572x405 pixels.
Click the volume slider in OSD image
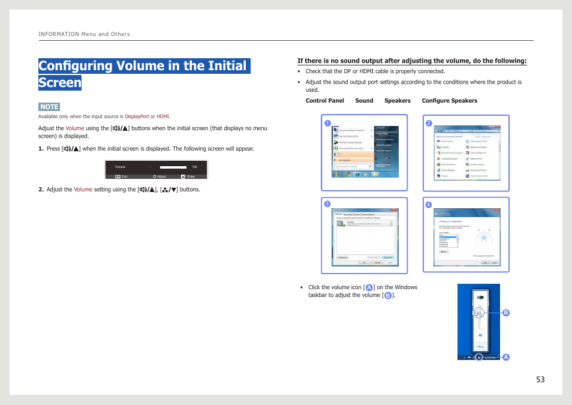[x=173, y=167]
